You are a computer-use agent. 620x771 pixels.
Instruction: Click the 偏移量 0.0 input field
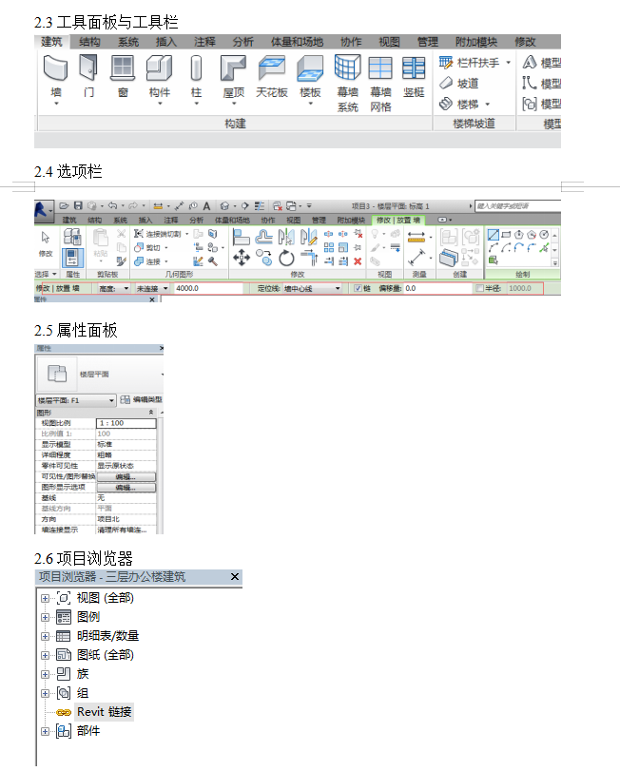tap(437, 288)
